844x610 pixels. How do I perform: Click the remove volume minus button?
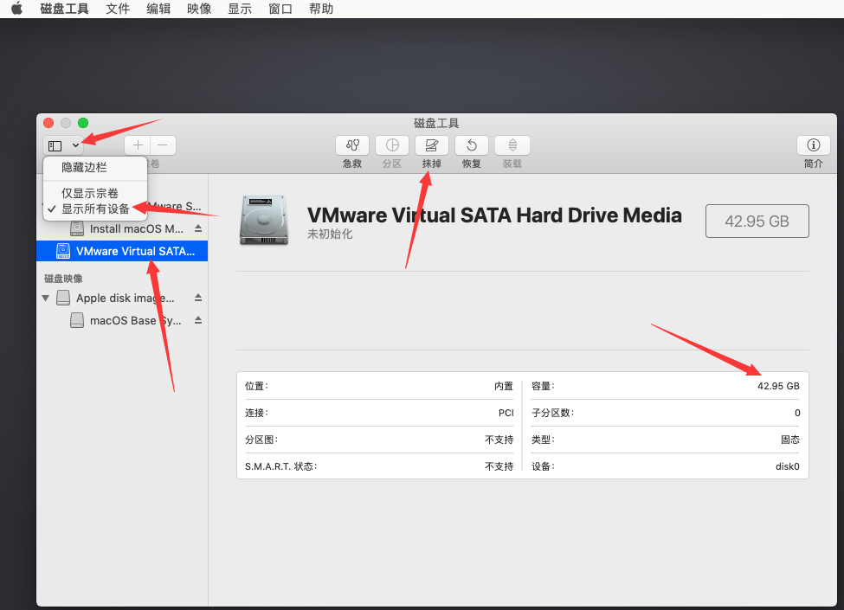163,145
